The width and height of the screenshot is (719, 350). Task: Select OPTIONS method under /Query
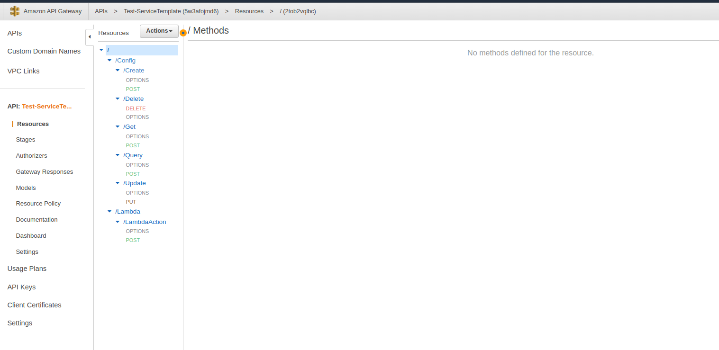coord(137,165)
